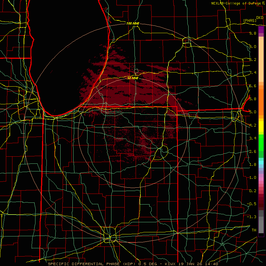
Task: Click the 1.0 legend value
Action: [253, 178]
